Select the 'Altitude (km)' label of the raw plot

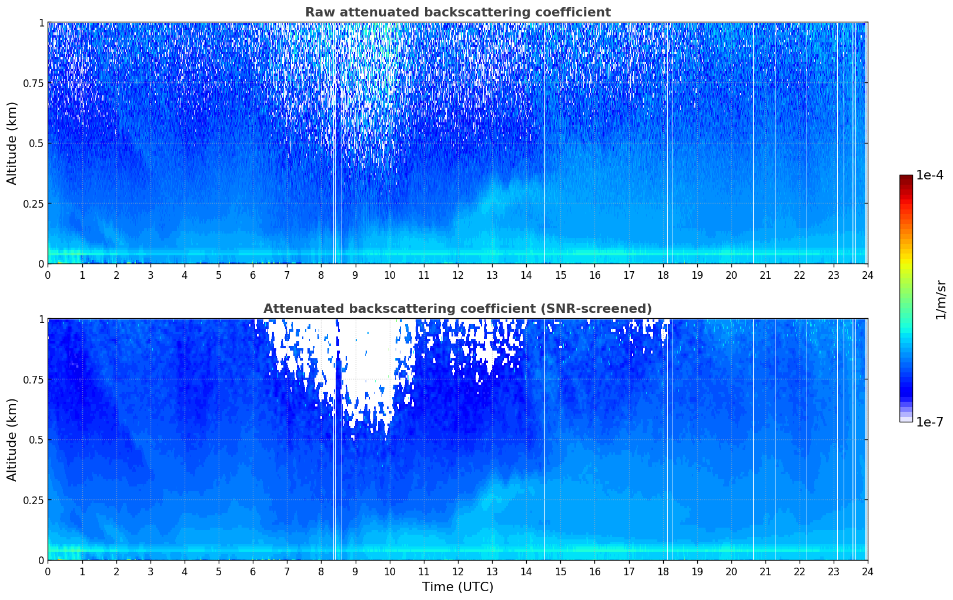[x=12, y=143]
